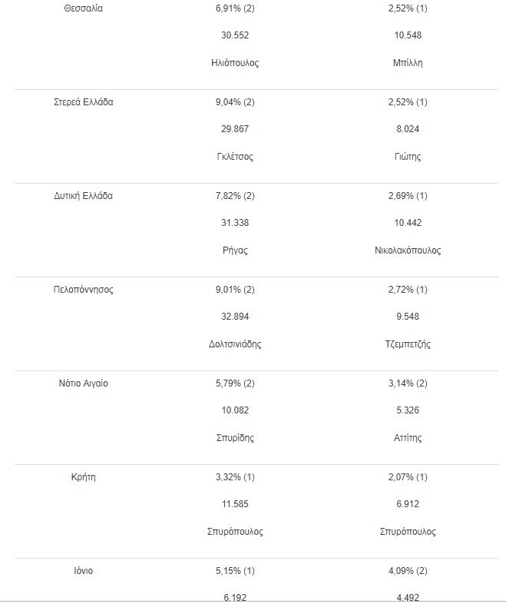This screenshot has width=506, height=604.
Task: Select the name Νικολακόπουλος
Action: 407,251
